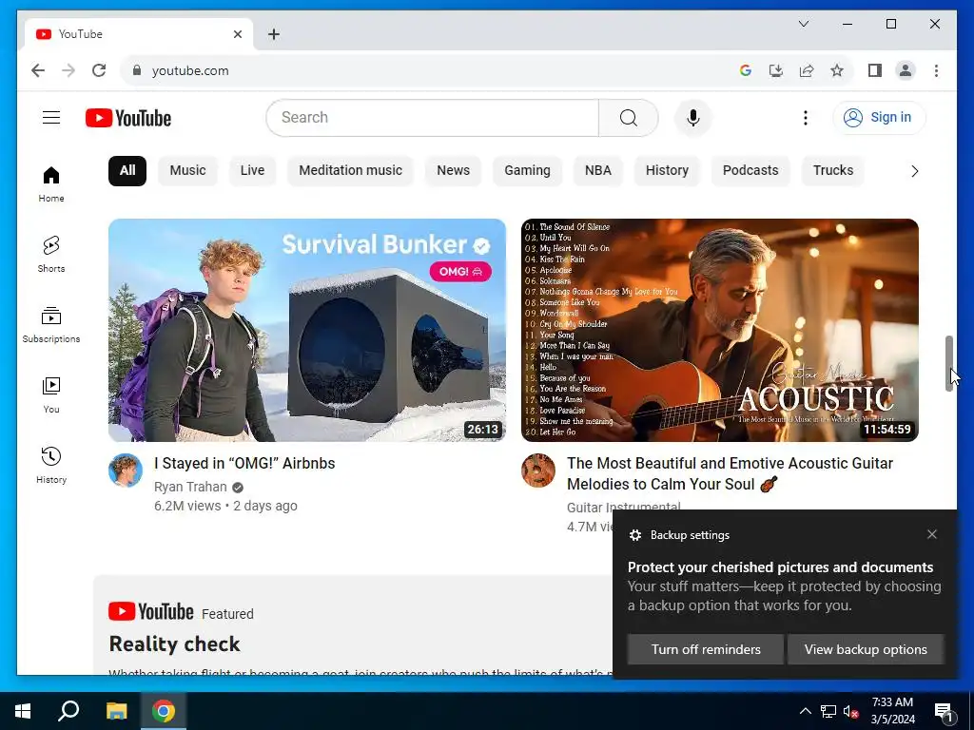The width and height of the screenshot is (974, 730).
Task: Open Shorts in sidebar
Action: 51,255
